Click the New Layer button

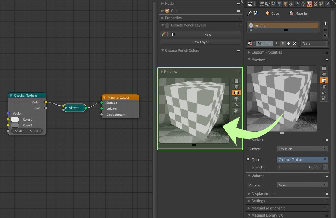click(200, 42)
